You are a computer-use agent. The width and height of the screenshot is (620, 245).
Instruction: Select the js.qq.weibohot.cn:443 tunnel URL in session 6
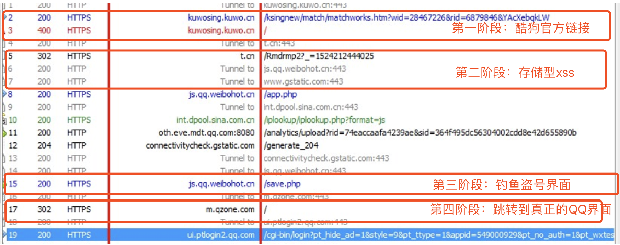coord(305,69)
